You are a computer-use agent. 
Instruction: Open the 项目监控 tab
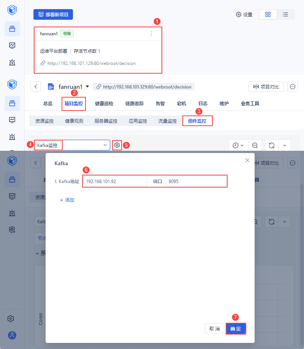(74, 104)
